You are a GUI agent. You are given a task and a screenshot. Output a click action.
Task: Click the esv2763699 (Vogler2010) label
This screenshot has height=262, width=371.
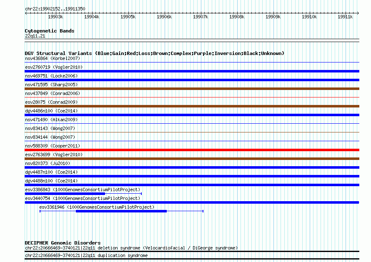coord(54,155)
